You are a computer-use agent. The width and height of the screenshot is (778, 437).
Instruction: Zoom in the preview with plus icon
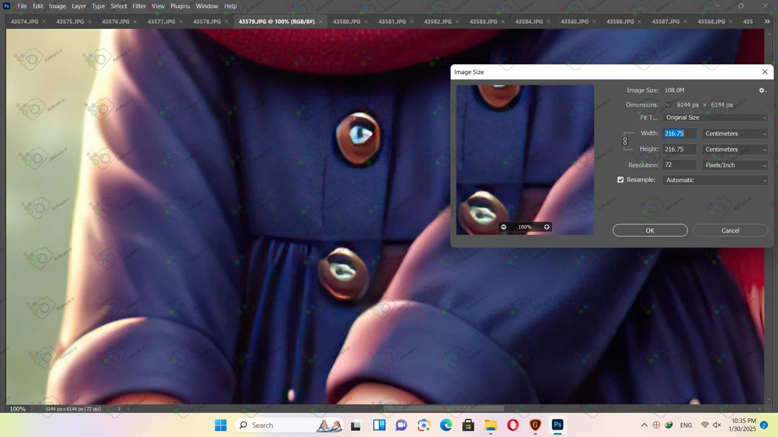[546, 227]
